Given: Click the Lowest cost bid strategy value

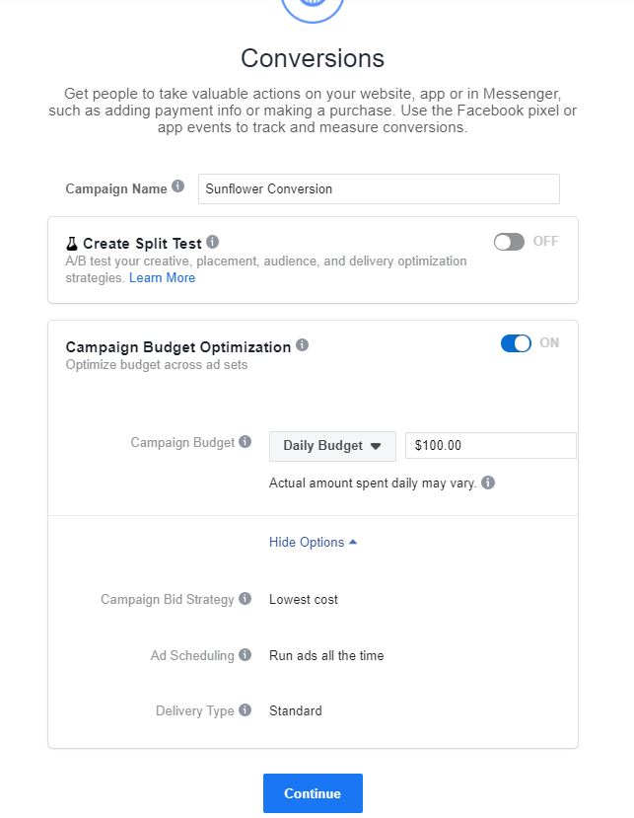Looking at the screenshot, I should point(304,599).
